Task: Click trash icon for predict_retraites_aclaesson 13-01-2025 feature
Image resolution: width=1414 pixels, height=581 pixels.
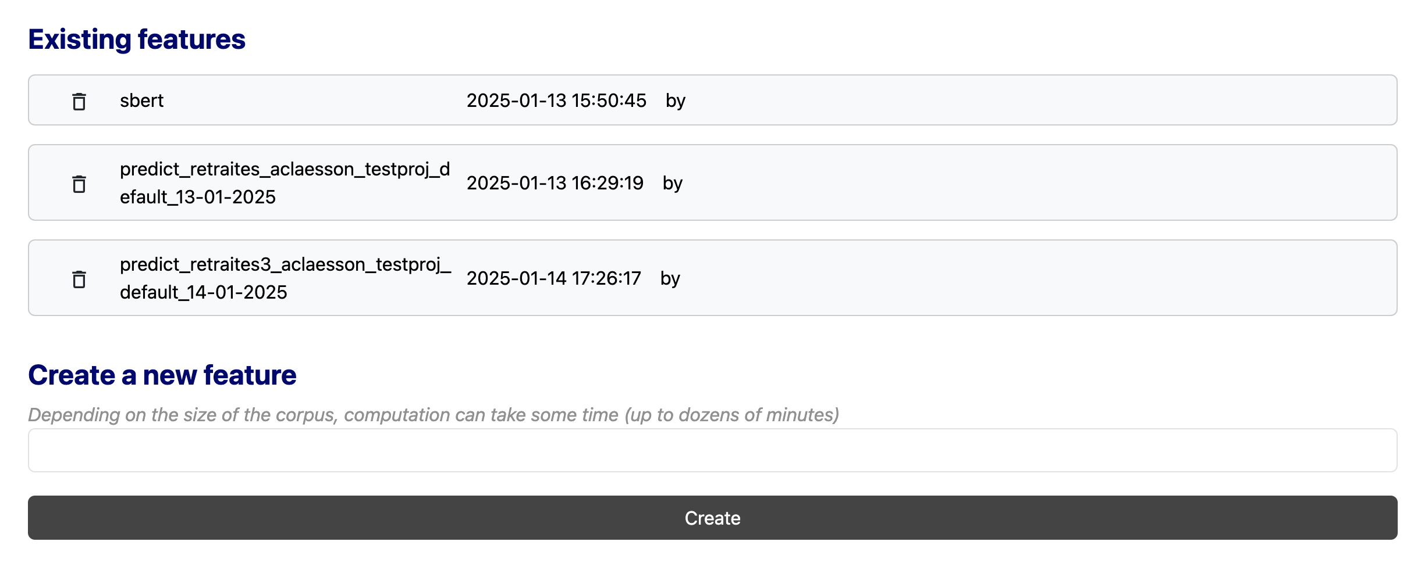Action: click(x=79, y=184)
